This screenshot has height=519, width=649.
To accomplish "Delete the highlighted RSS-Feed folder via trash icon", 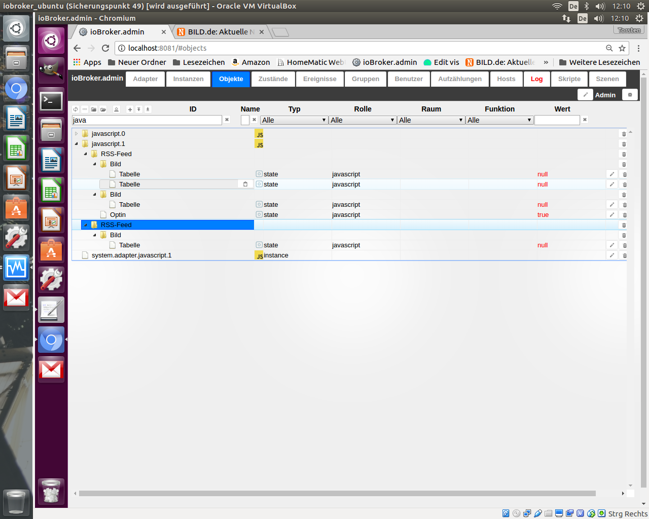I will (x=624, y=226).
